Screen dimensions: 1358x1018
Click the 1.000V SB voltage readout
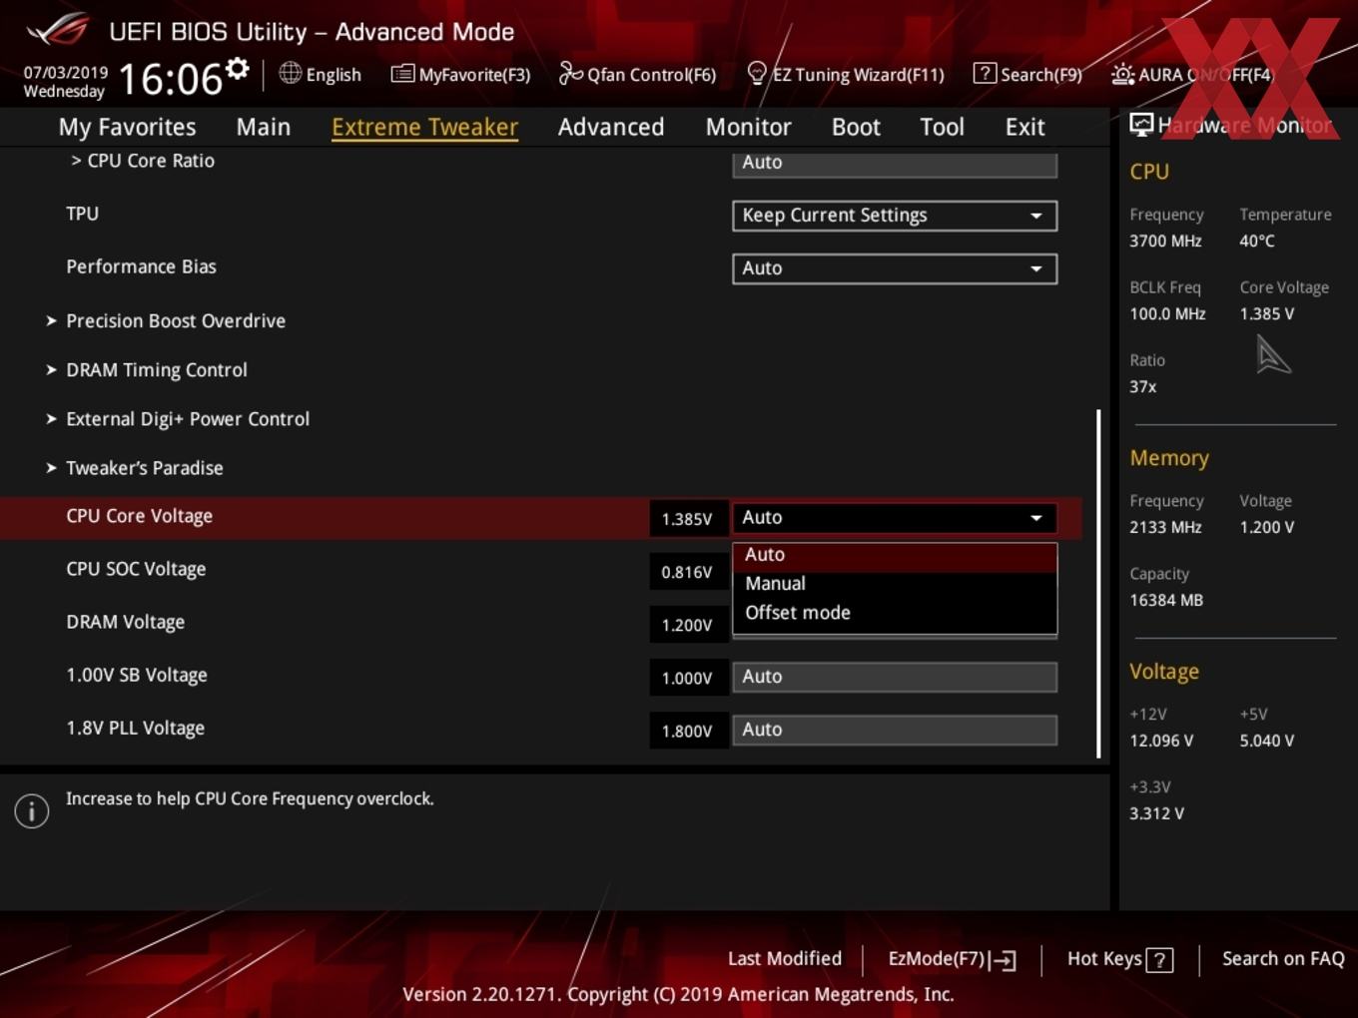[687, 678]
